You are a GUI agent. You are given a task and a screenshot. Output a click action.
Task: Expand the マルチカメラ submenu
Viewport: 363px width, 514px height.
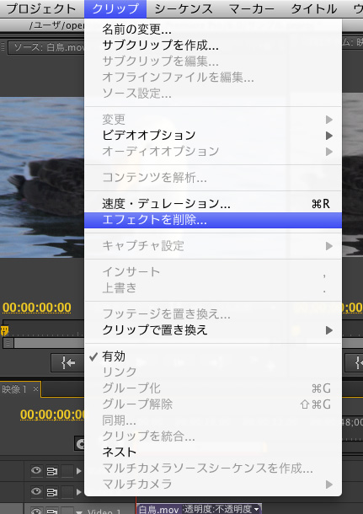click(213, 485)
